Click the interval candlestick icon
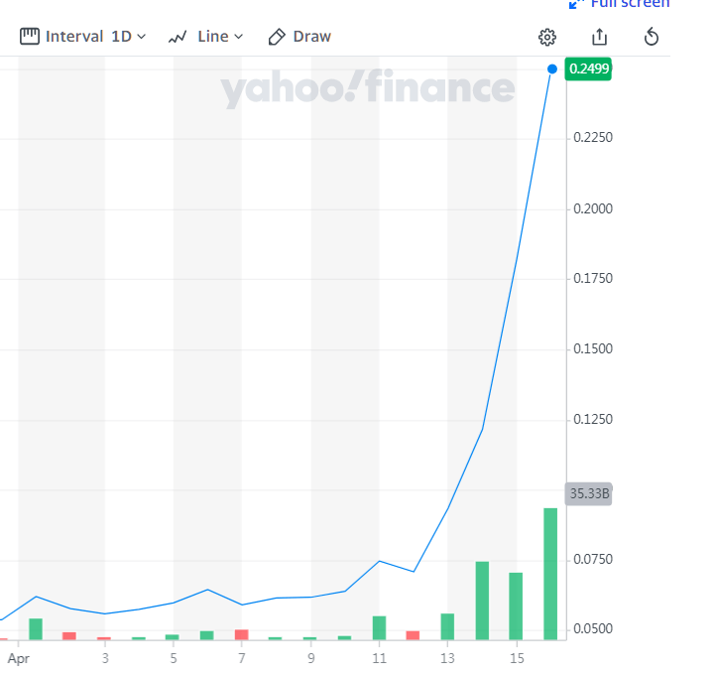Image resolution: width=715 pixels, height=675 pixels. tap(30, 37)
